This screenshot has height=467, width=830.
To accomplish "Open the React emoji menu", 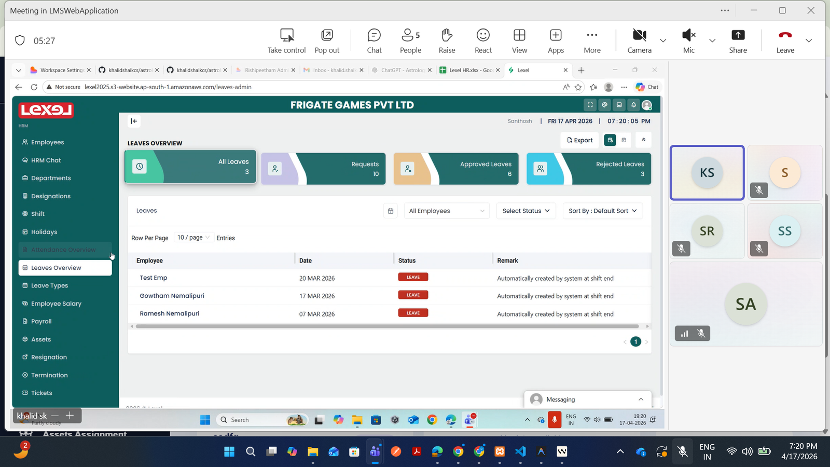I will (x=483, y=40).
